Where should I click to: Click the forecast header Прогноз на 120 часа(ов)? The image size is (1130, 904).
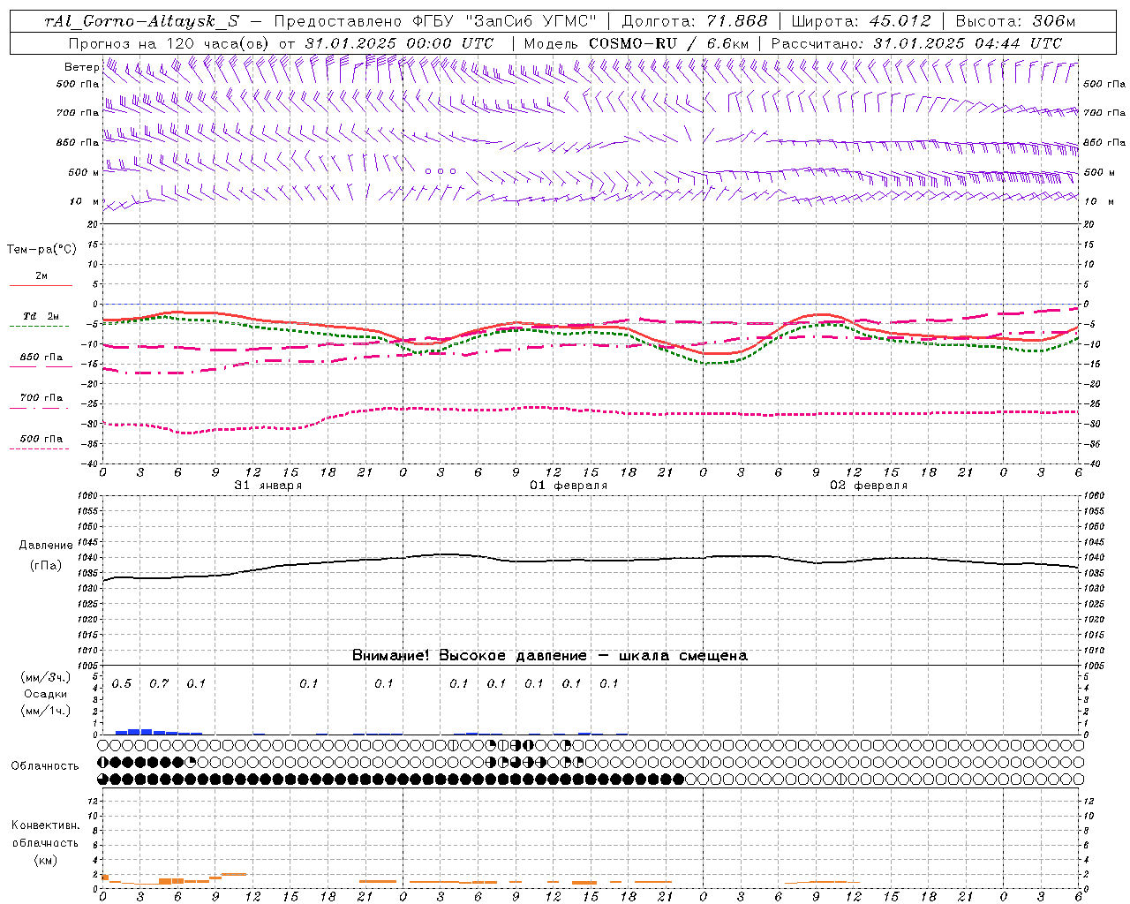point(169,43)
